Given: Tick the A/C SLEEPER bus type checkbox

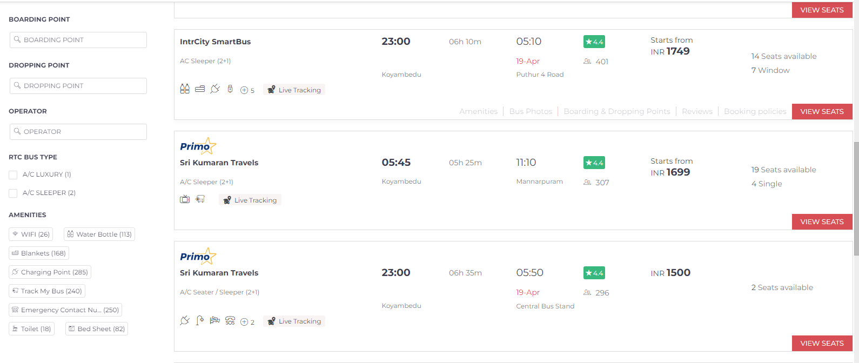Looking at the screenshot, I should click(x=13, y=193).
